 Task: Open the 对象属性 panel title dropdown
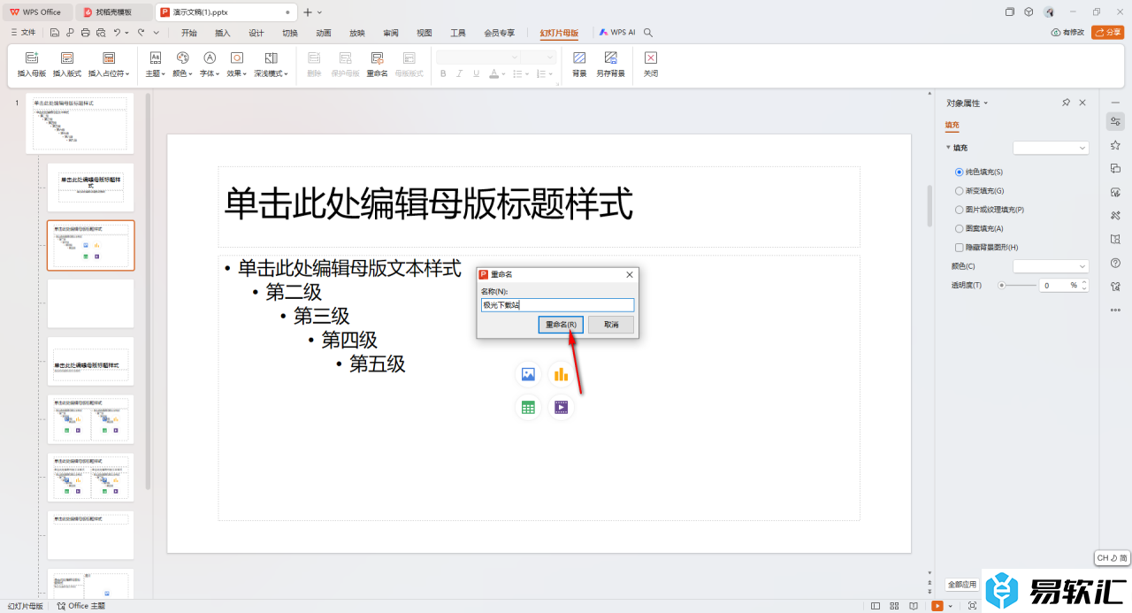(x=986, y=103)
